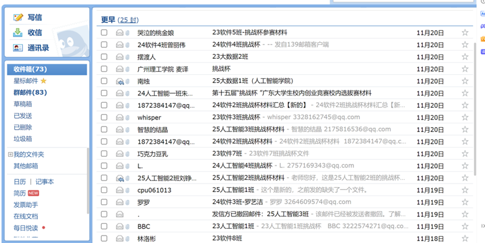
Task: Open email 23软件5班-挑战杯参赛材料
Action: coord(250,32)
